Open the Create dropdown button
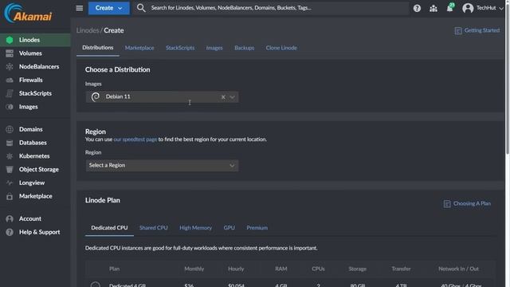Viewport: 510px width, 287px height. [x=108, y=8]
